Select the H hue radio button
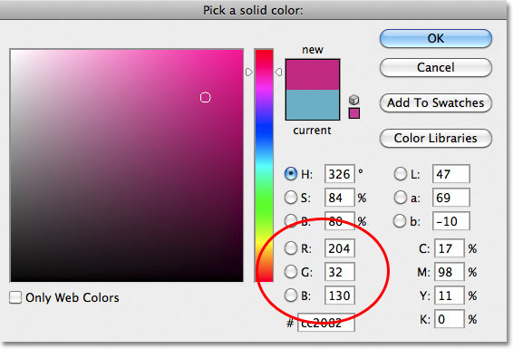The image size is (513, 349). pyautogui.click(x=291, y=174)
